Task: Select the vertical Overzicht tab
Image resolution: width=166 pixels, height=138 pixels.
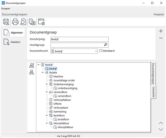Action: click(x=153, y=92)
